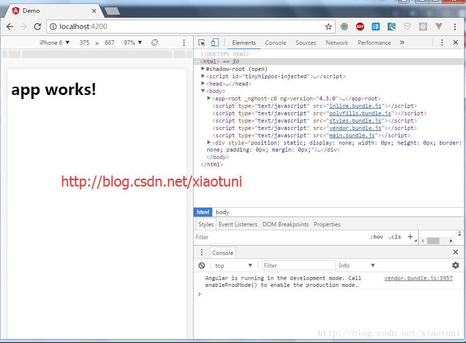
Task: Edit the device width value 375
Action: pyautogui.click(x=84, y=43)
